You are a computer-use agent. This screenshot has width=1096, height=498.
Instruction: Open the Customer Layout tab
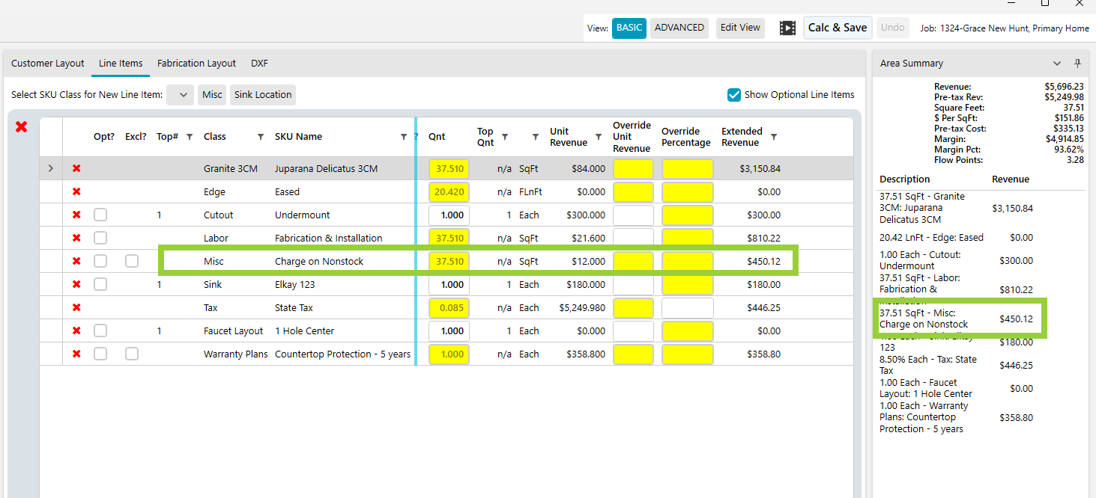(x=48, y=64)
